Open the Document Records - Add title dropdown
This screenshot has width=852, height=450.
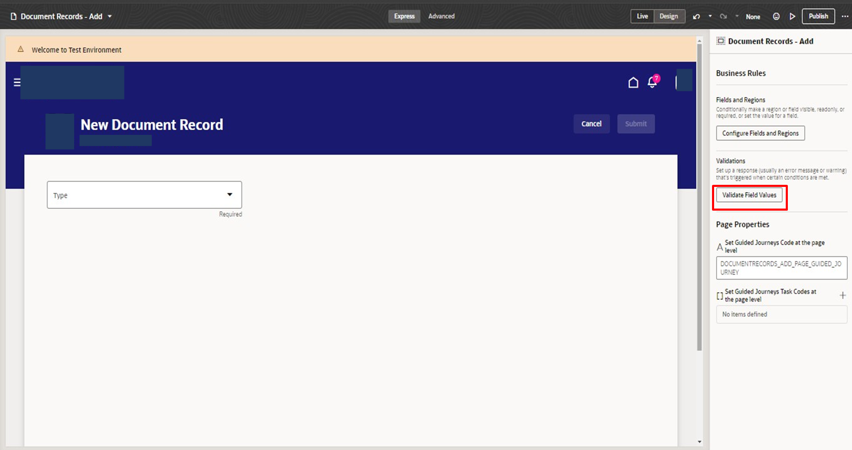click(109, 16)
